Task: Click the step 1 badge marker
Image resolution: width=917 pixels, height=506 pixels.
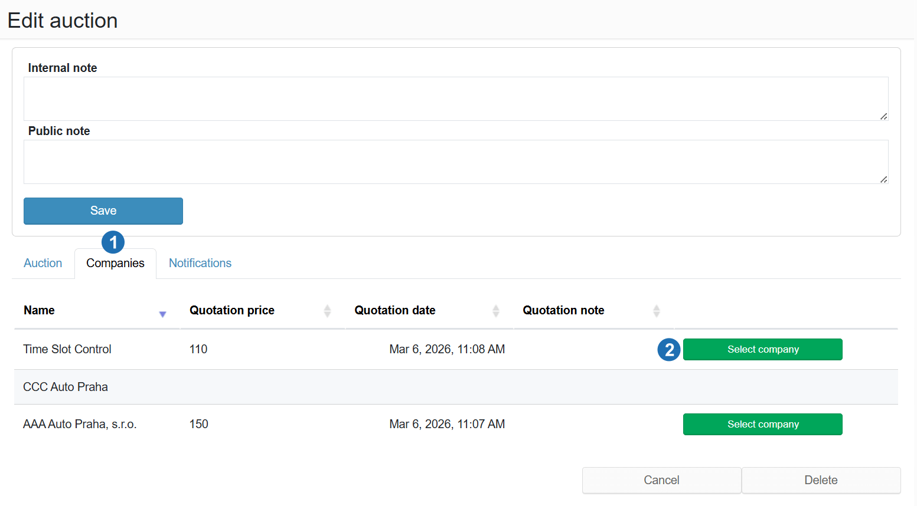Action: tap(113, 242)
